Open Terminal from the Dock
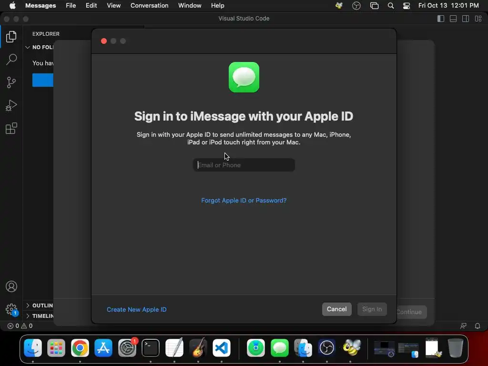 [151, 347]
